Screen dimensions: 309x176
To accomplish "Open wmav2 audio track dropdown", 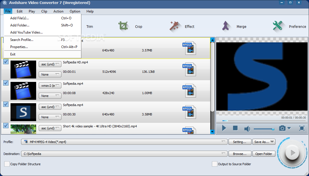I will coord(50,85).
